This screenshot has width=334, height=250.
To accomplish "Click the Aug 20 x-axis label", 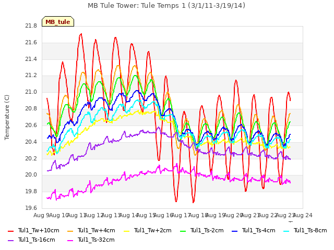I will pyautogui.click(x=233, y=215).
